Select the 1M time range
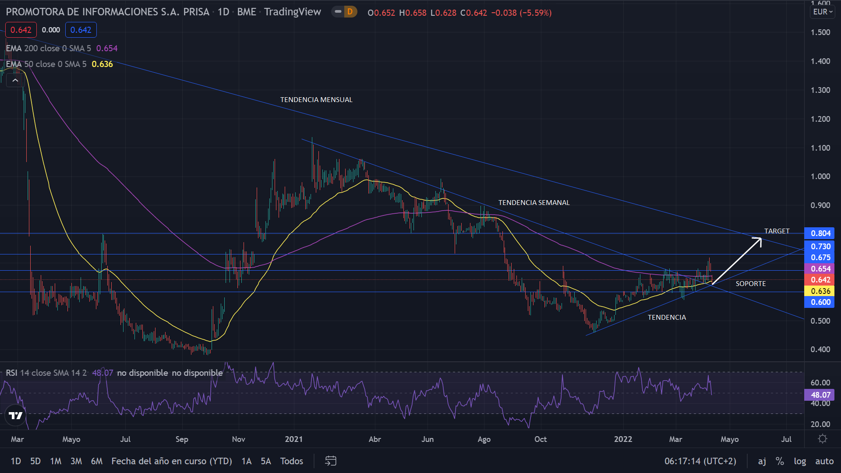 point(56,461)
